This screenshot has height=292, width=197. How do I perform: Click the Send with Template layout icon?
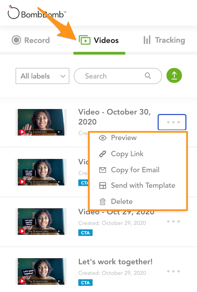tap(102, 186)
